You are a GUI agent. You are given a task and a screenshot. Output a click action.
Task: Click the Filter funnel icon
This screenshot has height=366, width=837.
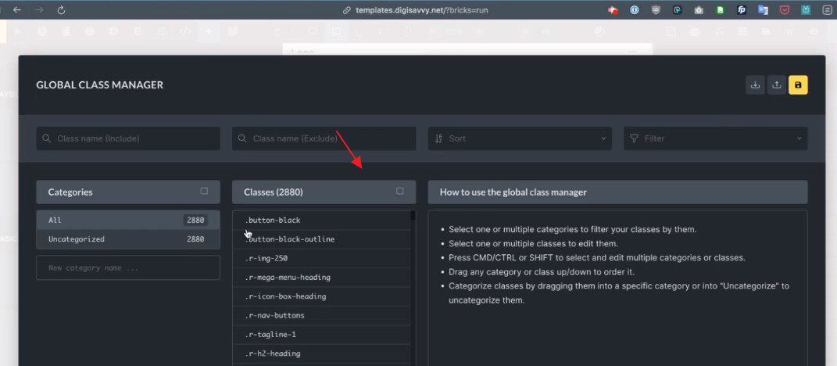[x=634, y=138]
